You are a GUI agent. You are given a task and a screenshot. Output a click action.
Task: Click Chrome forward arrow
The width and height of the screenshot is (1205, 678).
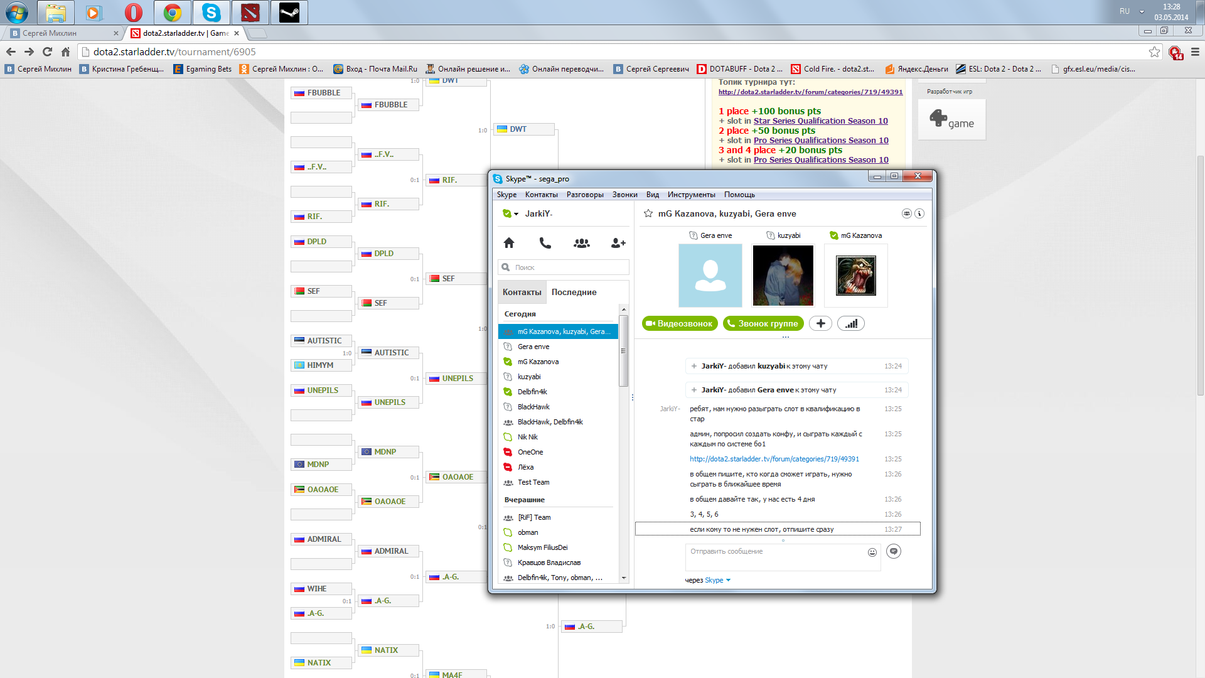pyautogui.click(x=29, y=52)
